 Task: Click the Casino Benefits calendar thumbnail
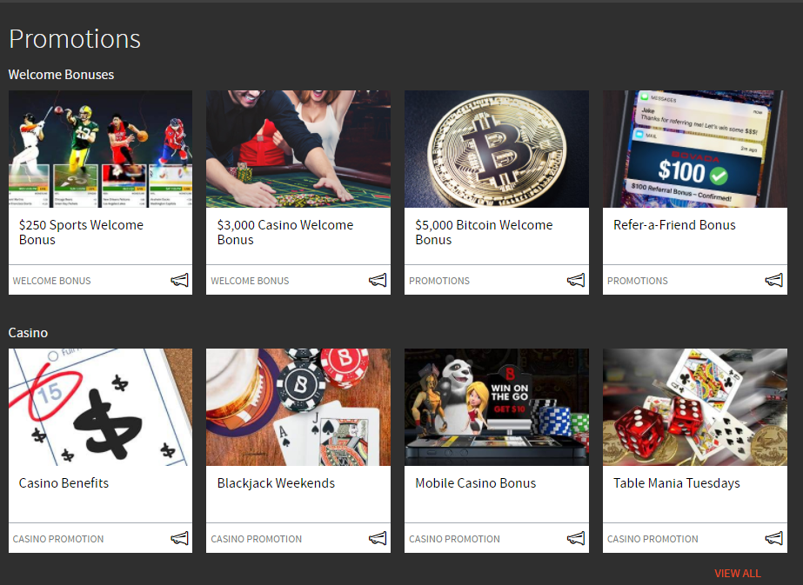100,407
